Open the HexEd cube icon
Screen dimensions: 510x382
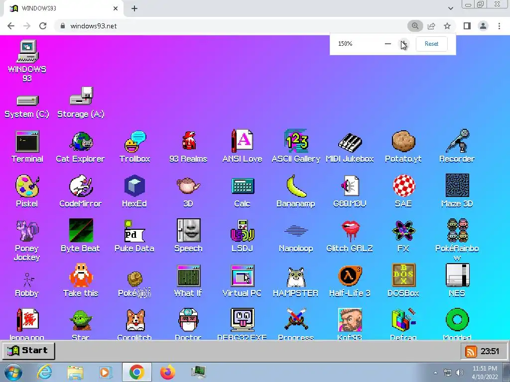click(x=134, y=186)
